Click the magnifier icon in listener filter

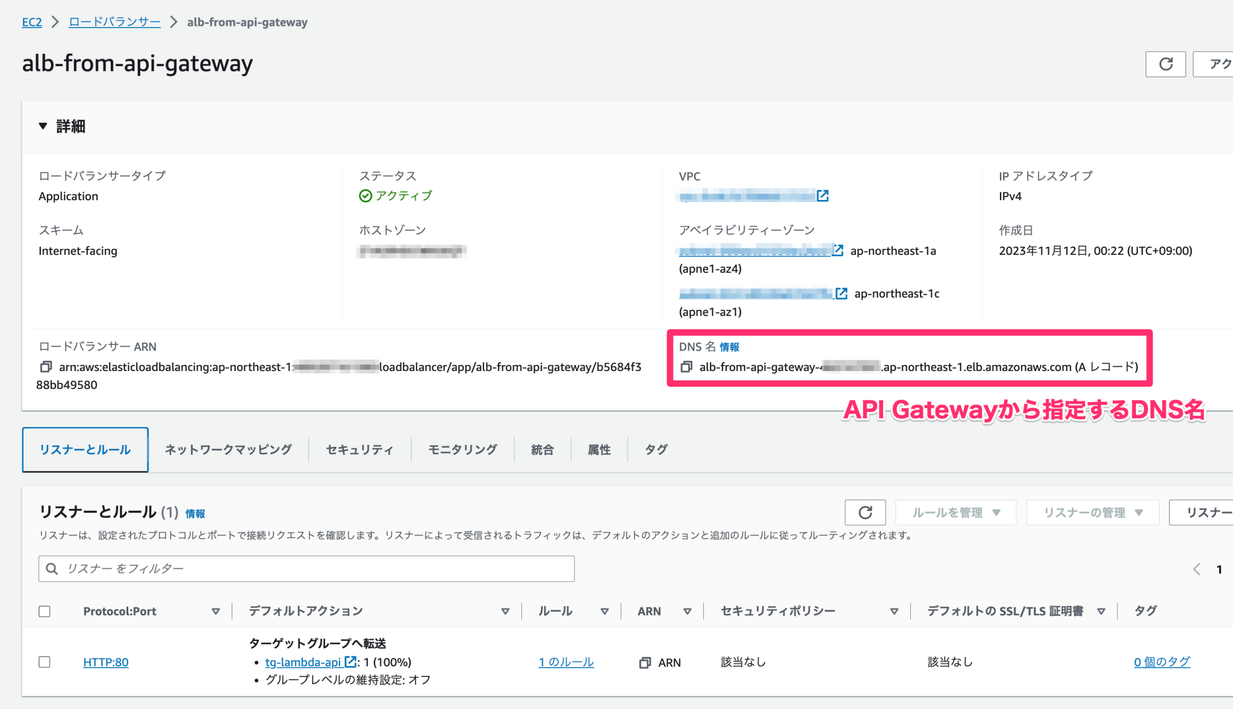tap(52, 568)
